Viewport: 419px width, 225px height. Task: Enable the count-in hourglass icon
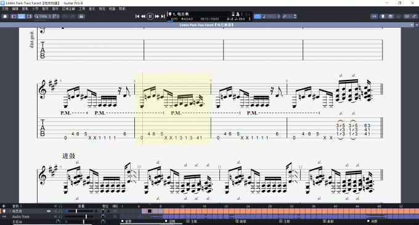tap(233, 14)
